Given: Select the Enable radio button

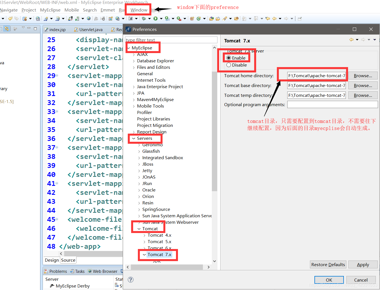Looking at the screenshot, I should [229, 58].
